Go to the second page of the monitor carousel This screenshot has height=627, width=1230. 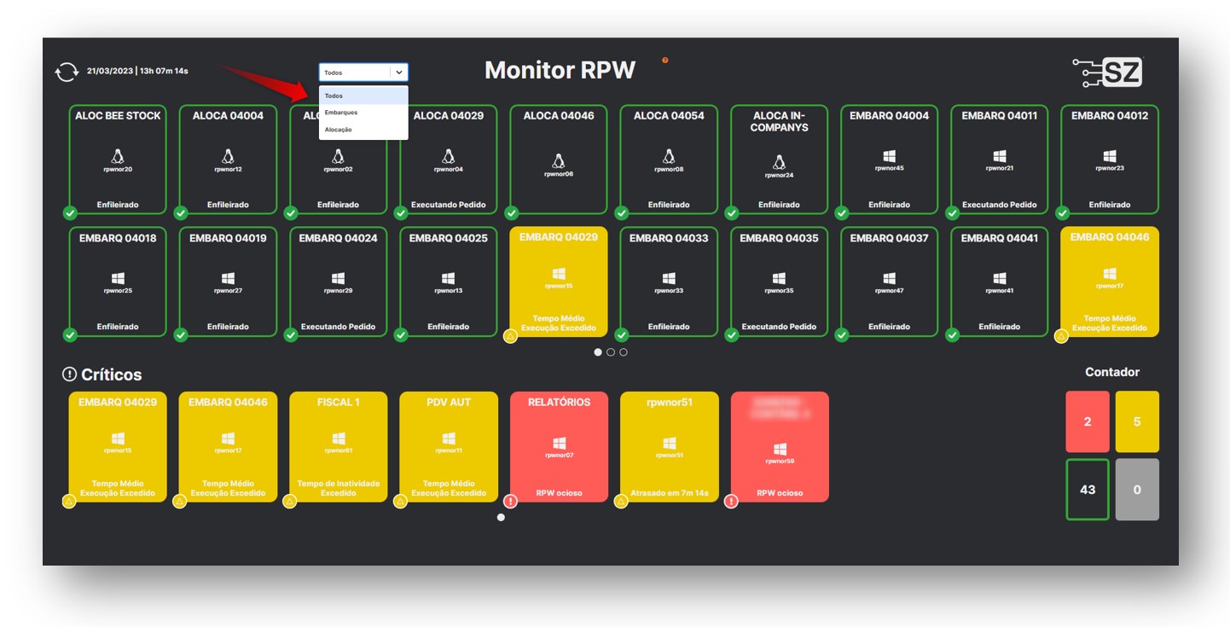pos(611,352)
